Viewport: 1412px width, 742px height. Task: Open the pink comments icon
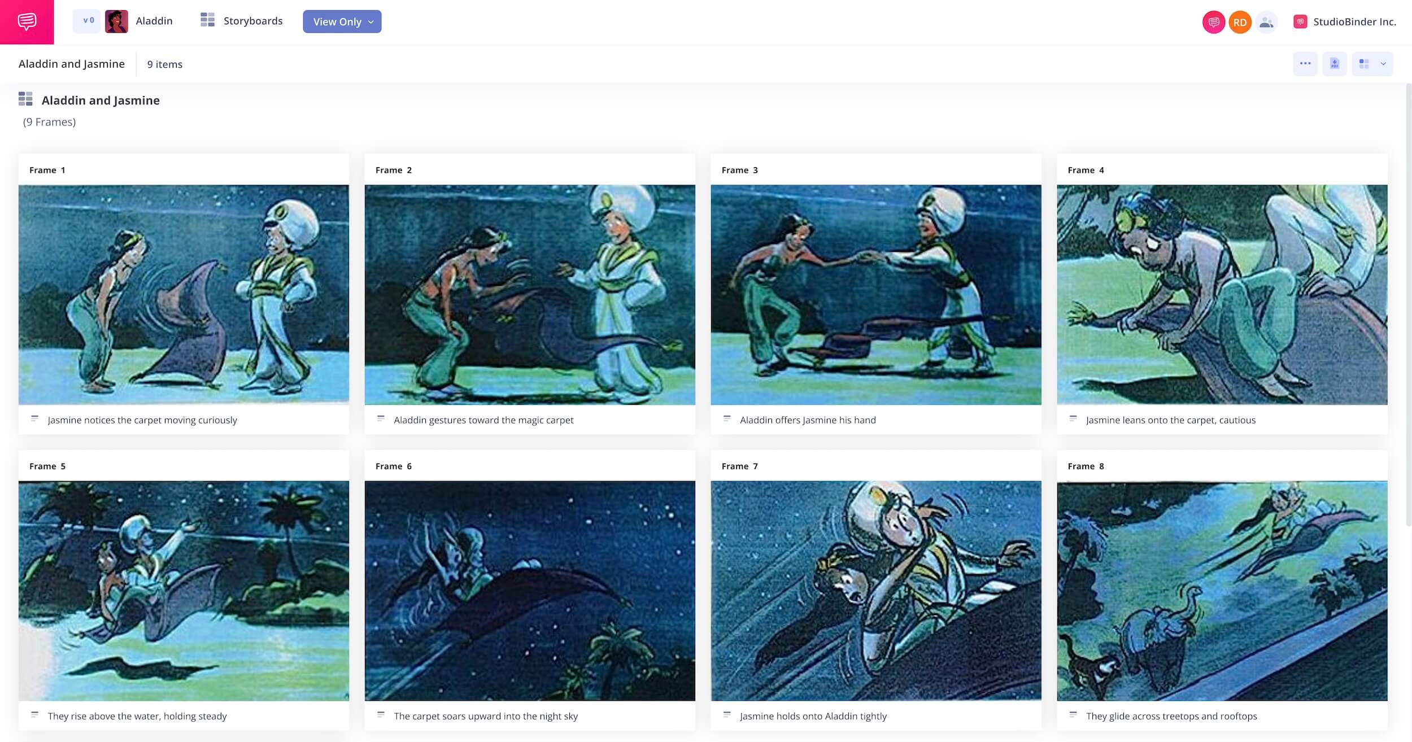1213,22
